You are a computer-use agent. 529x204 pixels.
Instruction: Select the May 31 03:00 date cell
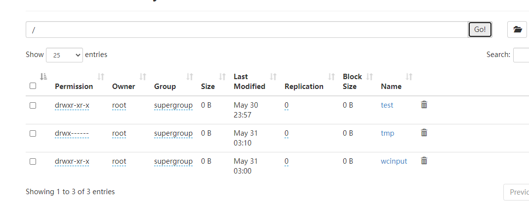click(245, 166)
